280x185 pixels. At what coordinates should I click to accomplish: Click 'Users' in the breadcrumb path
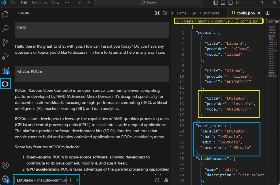click(188, 21)
